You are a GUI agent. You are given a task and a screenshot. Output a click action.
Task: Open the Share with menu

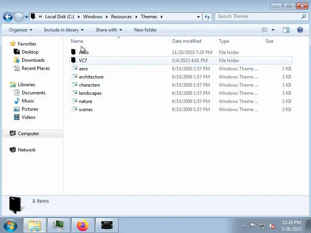pos(109,30)
